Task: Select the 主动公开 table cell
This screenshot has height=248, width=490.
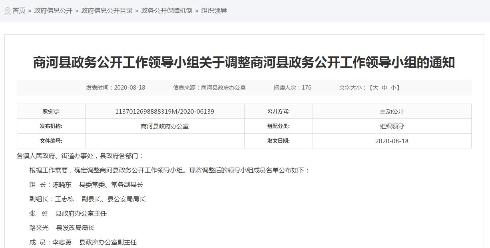Action: click(392, 112)
